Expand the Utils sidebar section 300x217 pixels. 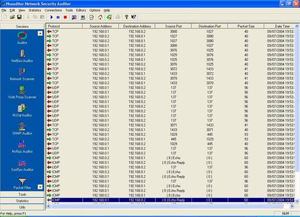coord(22,207)
